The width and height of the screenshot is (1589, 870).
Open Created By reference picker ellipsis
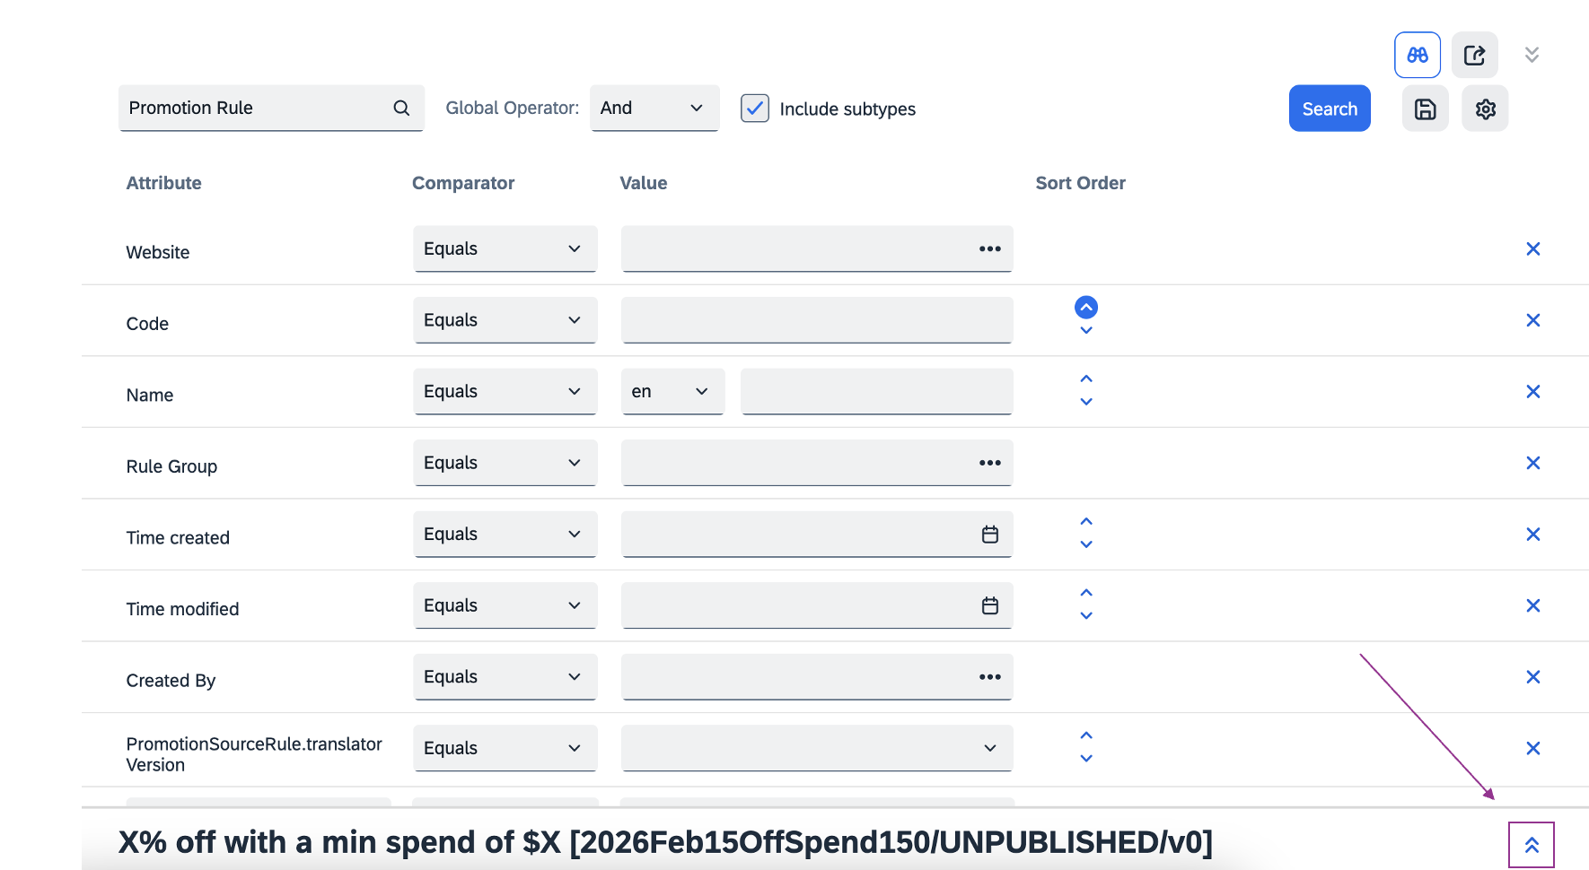(x=989, y=677)
